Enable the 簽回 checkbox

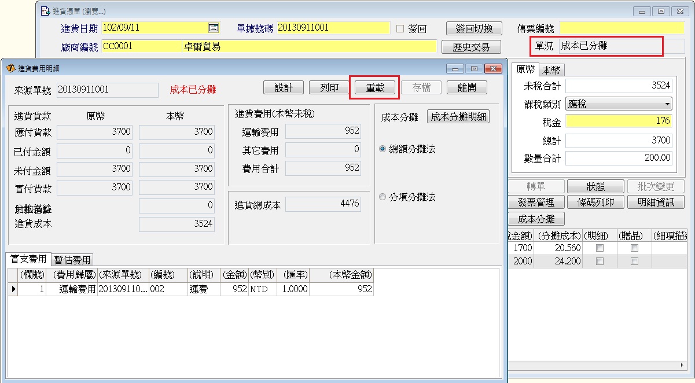400,28
